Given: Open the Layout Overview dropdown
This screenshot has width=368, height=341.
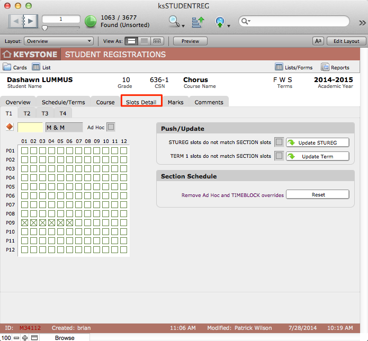Looking at the screenshot, I should (x=59, y=41).
